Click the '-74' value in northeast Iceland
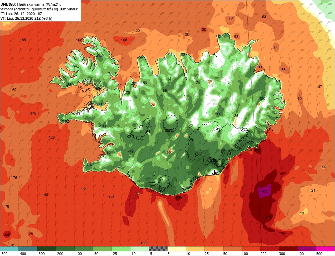 coord(197,82)
